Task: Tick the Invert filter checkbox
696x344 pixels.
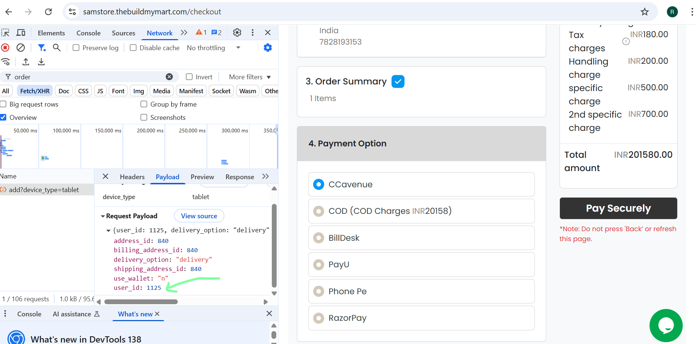Action: pos(189,77)
